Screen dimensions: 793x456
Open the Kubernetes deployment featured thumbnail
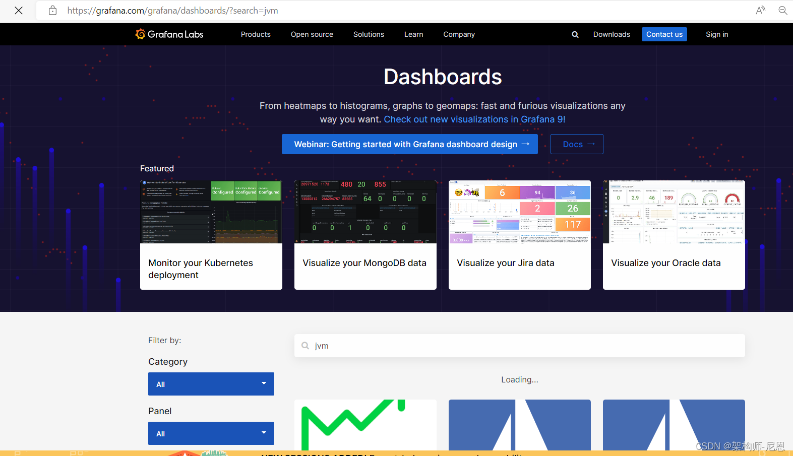(x=211, y=212)
